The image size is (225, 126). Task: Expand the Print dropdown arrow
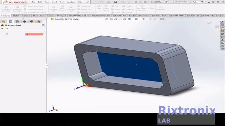pyautogui.click(x=119, y=2)
